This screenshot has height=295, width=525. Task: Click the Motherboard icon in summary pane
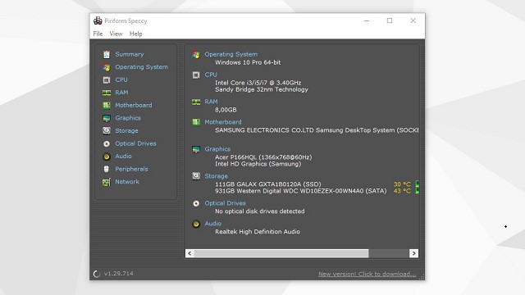click(196, 122)
